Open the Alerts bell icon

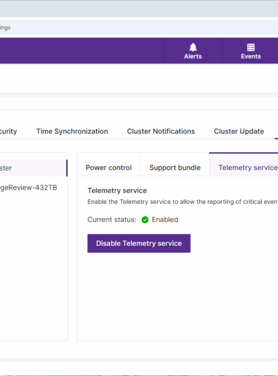(193, 47)
